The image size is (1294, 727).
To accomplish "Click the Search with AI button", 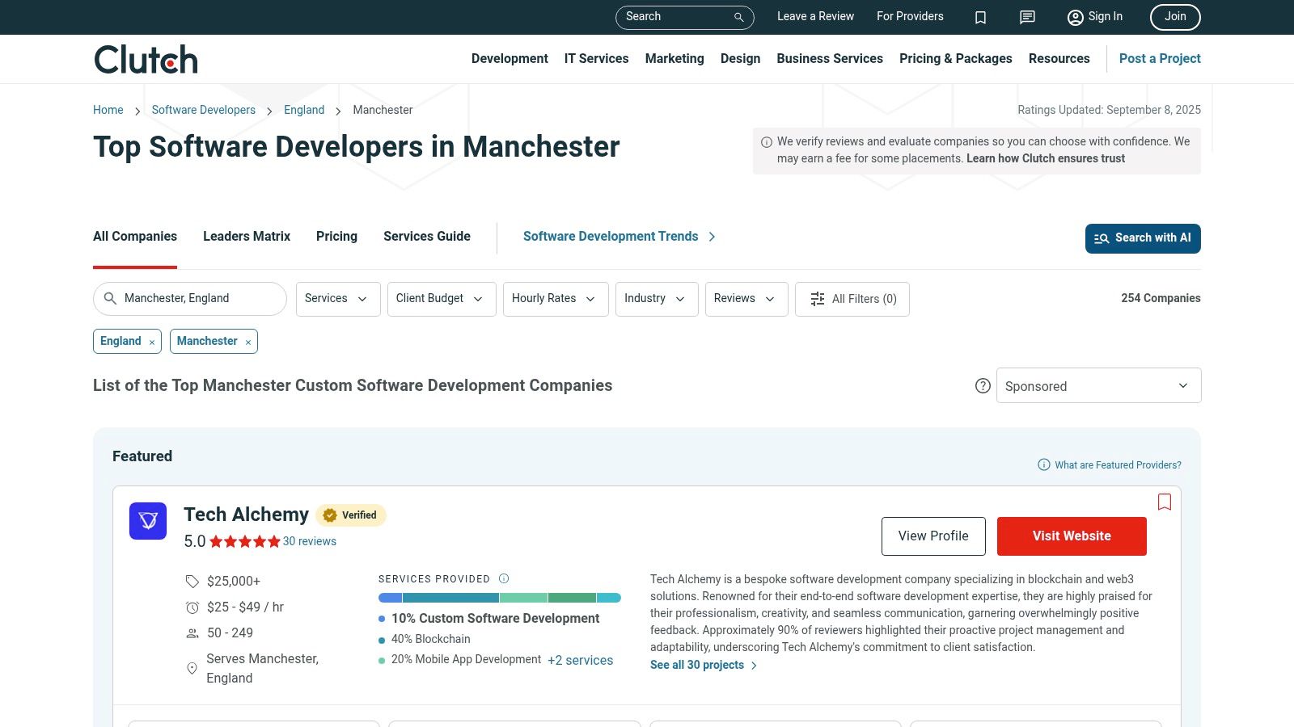I will [1143, 238].
